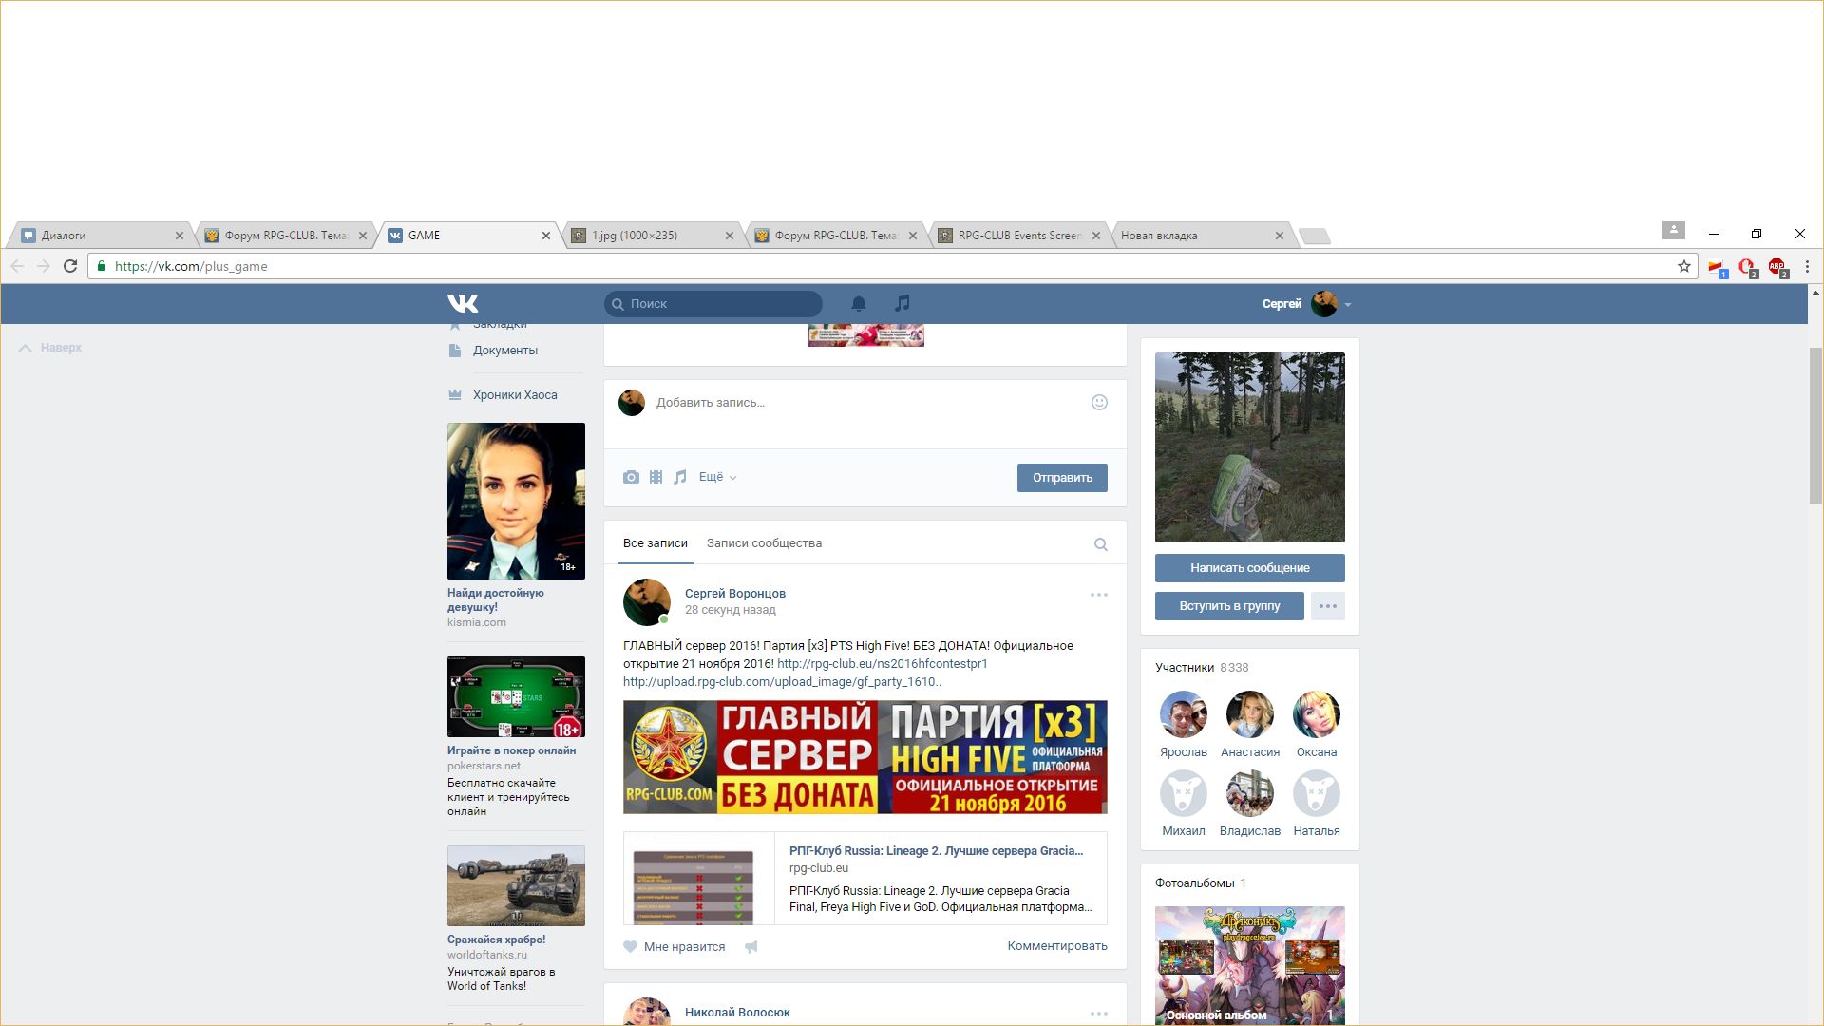Image resolution: width=1824 pixels, height=1026 pixels.
Task: Click the search magnifier in wall tabs
Action: tap(1100, 544)
